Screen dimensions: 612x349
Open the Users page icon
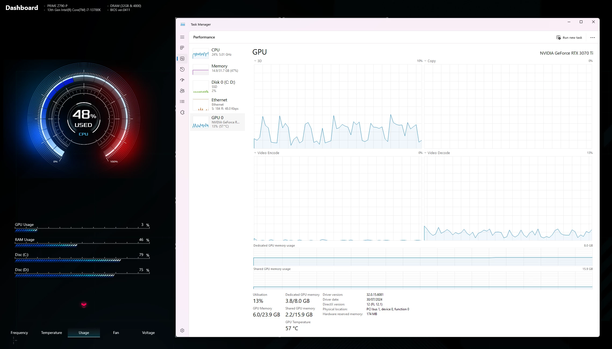(182, 91)
